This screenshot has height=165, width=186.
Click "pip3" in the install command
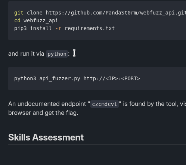(21, 29)
